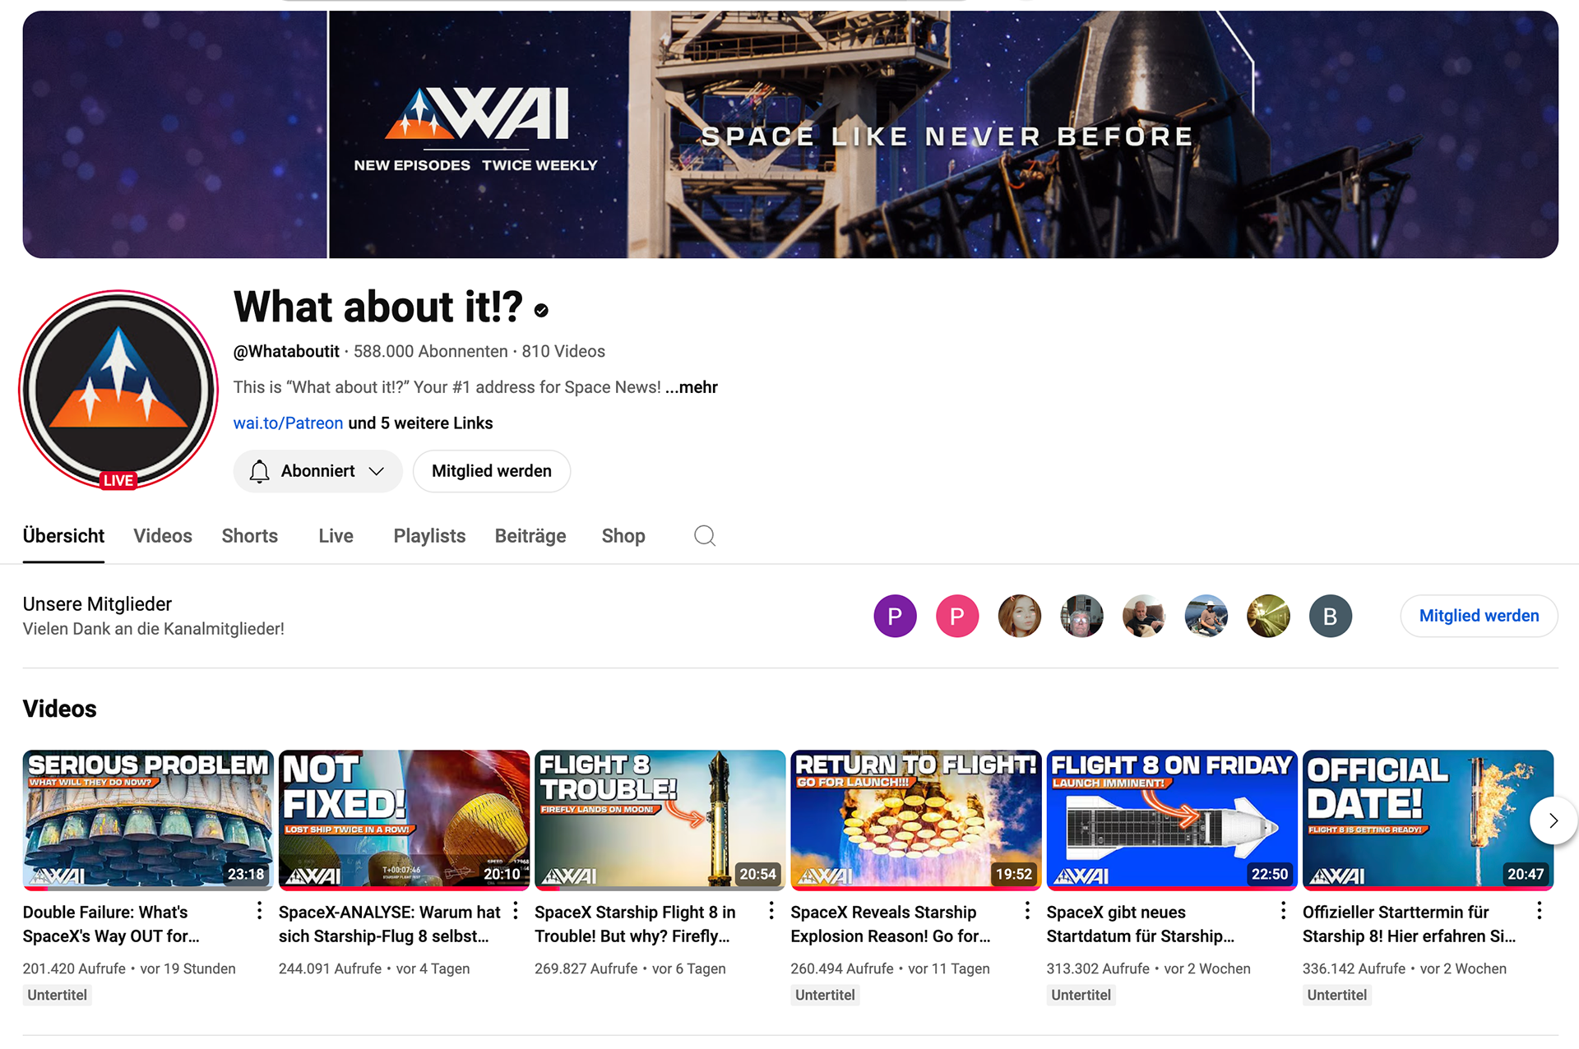Image resolution: width=1579 pixels, height=1049 pixels.
Task: Click the notification bell on Abonniert
Action: pyautogui.click(x=259, y=471)
